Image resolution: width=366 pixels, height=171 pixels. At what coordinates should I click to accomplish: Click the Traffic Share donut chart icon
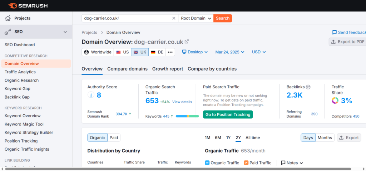[x=335, y=100]
